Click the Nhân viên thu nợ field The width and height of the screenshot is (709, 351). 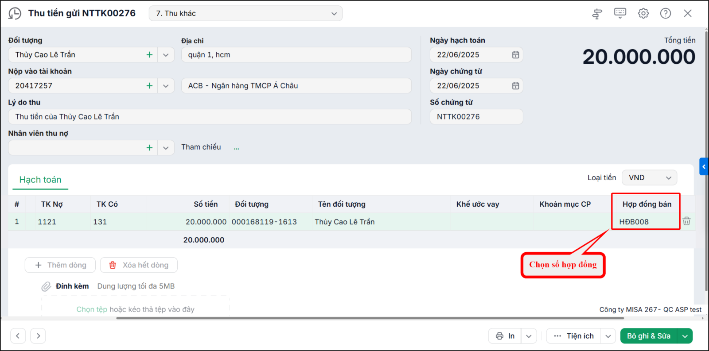coord(75,148)
